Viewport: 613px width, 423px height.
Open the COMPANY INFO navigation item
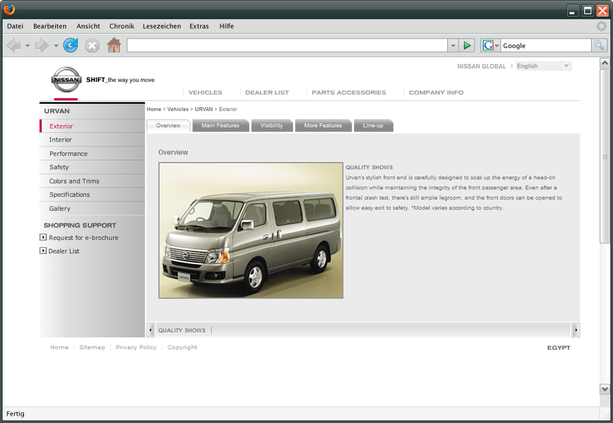tap(437, 92)
